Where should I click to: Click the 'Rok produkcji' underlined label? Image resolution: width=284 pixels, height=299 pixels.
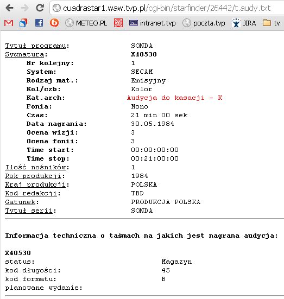tap(33, 176)
